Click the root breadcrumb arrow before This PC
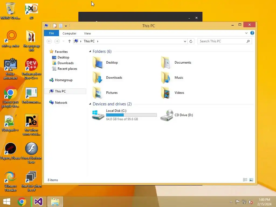The height and width of the screenshot is (207, 276). pyautogui.click(x=81, y=41)
